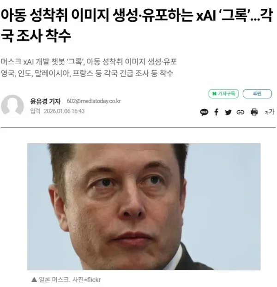Image resolution: width=277 pixels, height=287 pixels.
Task: Copy the article link via chain icon
Action: pyautogui.click(x=240, y=112)
